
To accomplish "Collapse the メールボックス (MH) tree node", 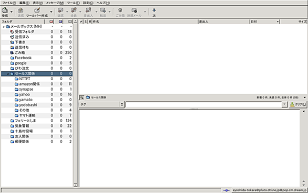I will 4,27.
